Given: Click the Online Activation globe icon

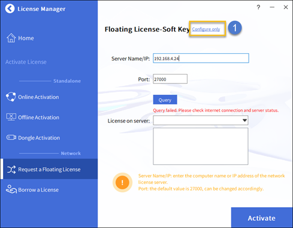Looking at the screenshot, I should 11,97.
